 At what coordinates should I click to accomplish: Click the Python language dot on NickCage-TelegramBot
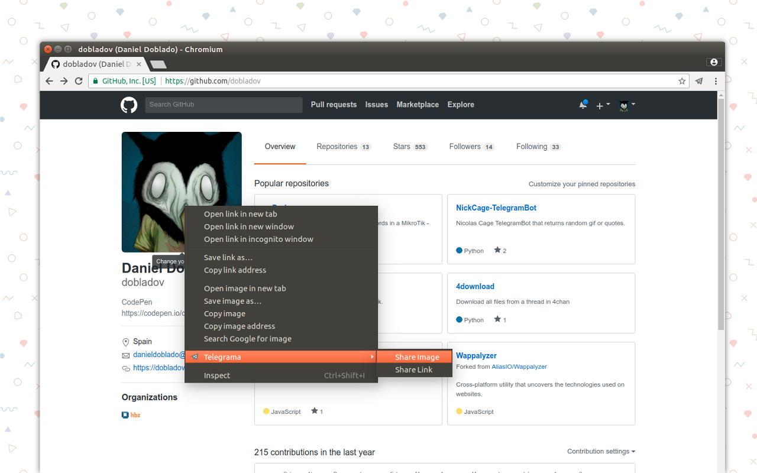(x=460, y=251)
